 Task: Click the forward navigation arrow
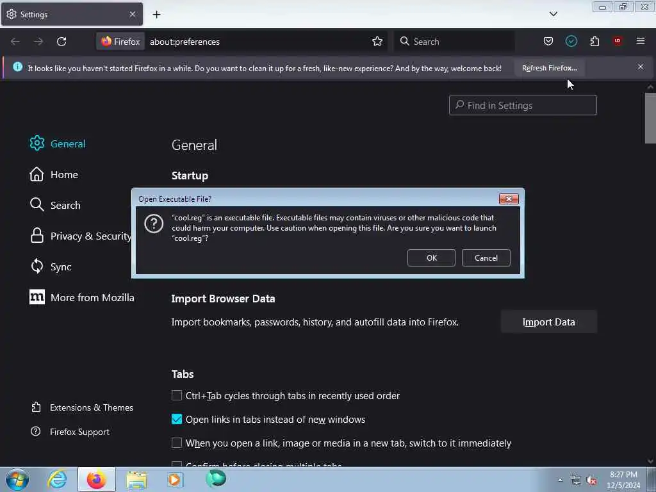(x=38, y=42)
